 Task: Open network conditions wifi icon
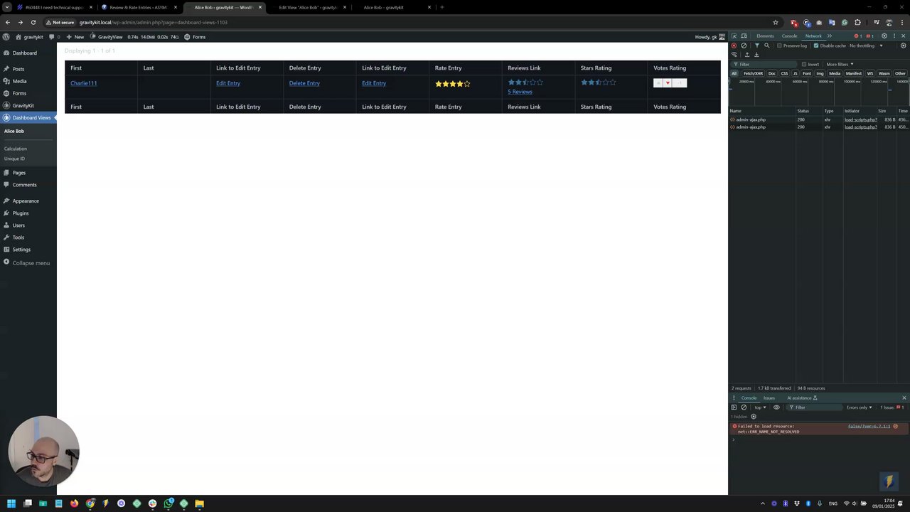coord(734,55)
